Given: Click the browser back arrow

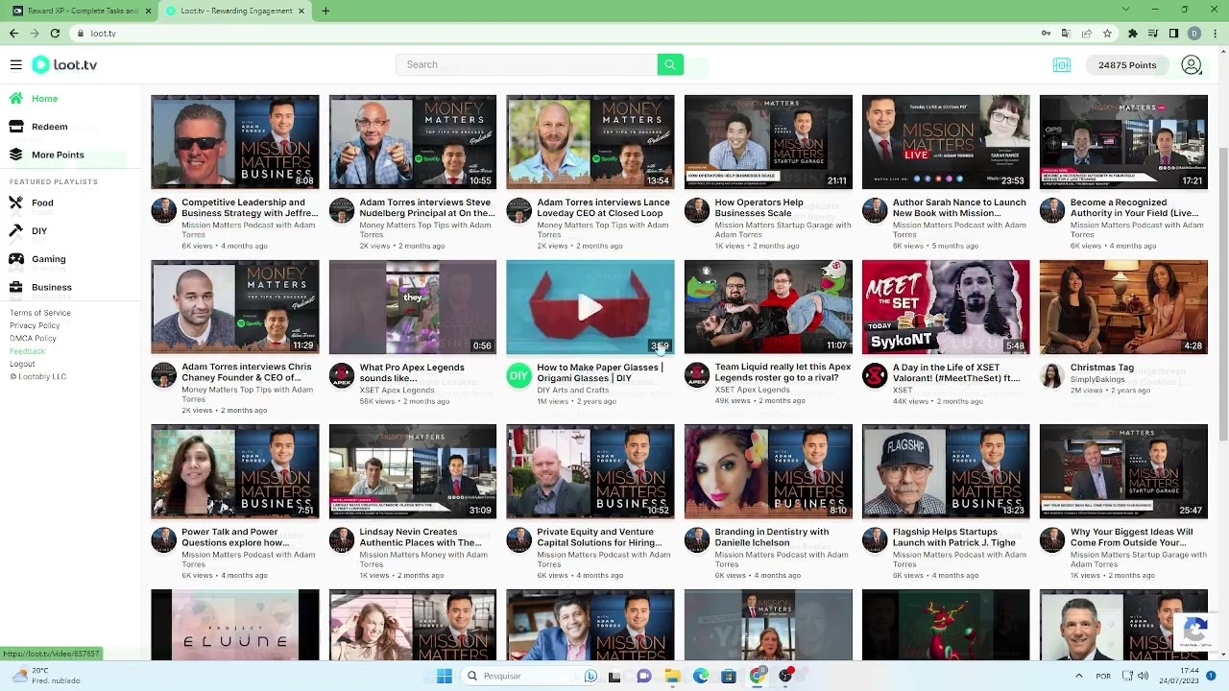Looking at the screenshot, I should [x=13, y=33].
